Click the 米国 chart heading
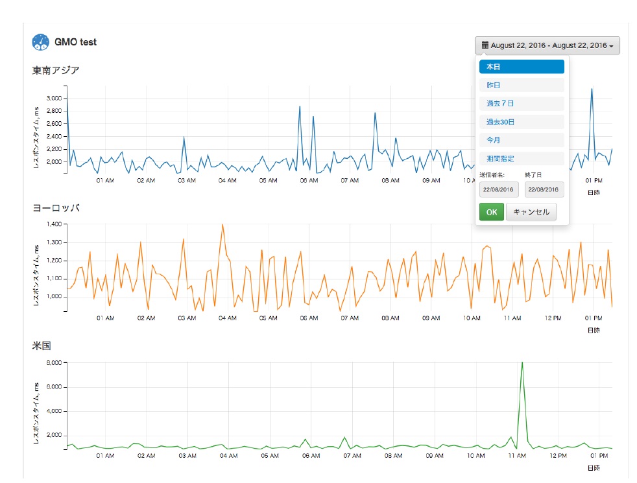The height and width of the screenshot is (483, 637). 42,346
